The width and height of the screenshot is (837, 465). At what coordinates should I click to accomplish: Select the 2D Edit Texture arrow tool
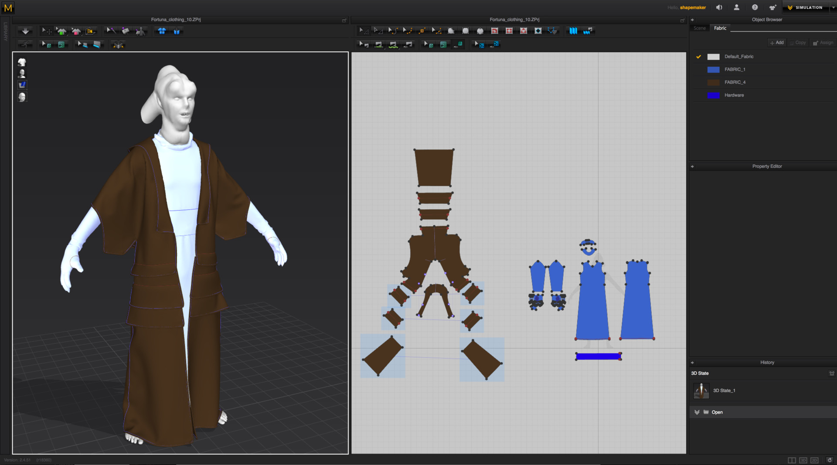[429, 44]
